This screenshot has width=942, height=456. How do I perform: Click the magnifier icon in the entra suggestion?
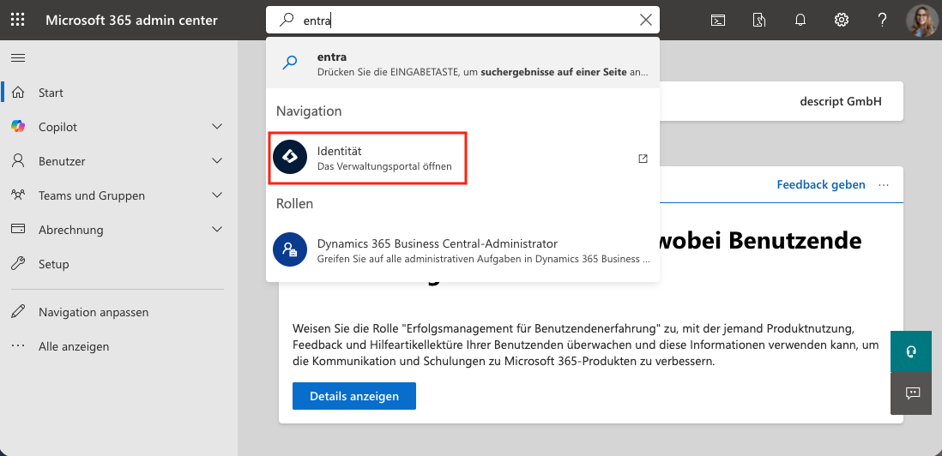[290, 63]
